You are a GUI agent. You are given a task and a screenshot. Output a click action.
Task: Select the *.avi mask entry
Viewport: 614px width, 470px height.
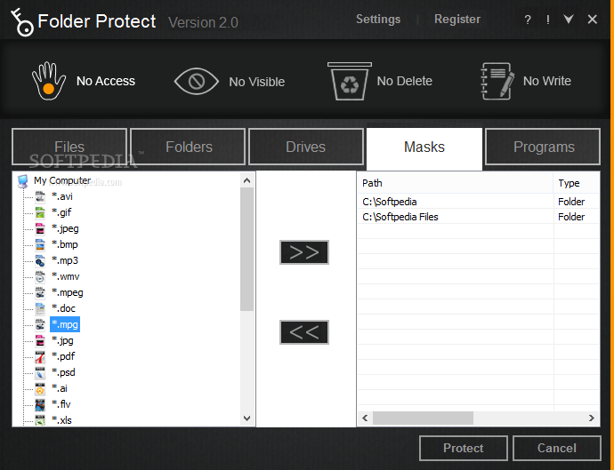click(x=62, y=196)
